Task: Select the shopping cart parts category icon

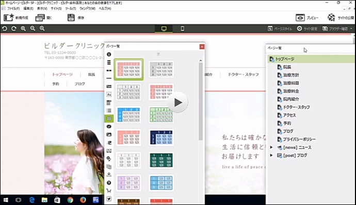Action: click(x=109, y=191)
